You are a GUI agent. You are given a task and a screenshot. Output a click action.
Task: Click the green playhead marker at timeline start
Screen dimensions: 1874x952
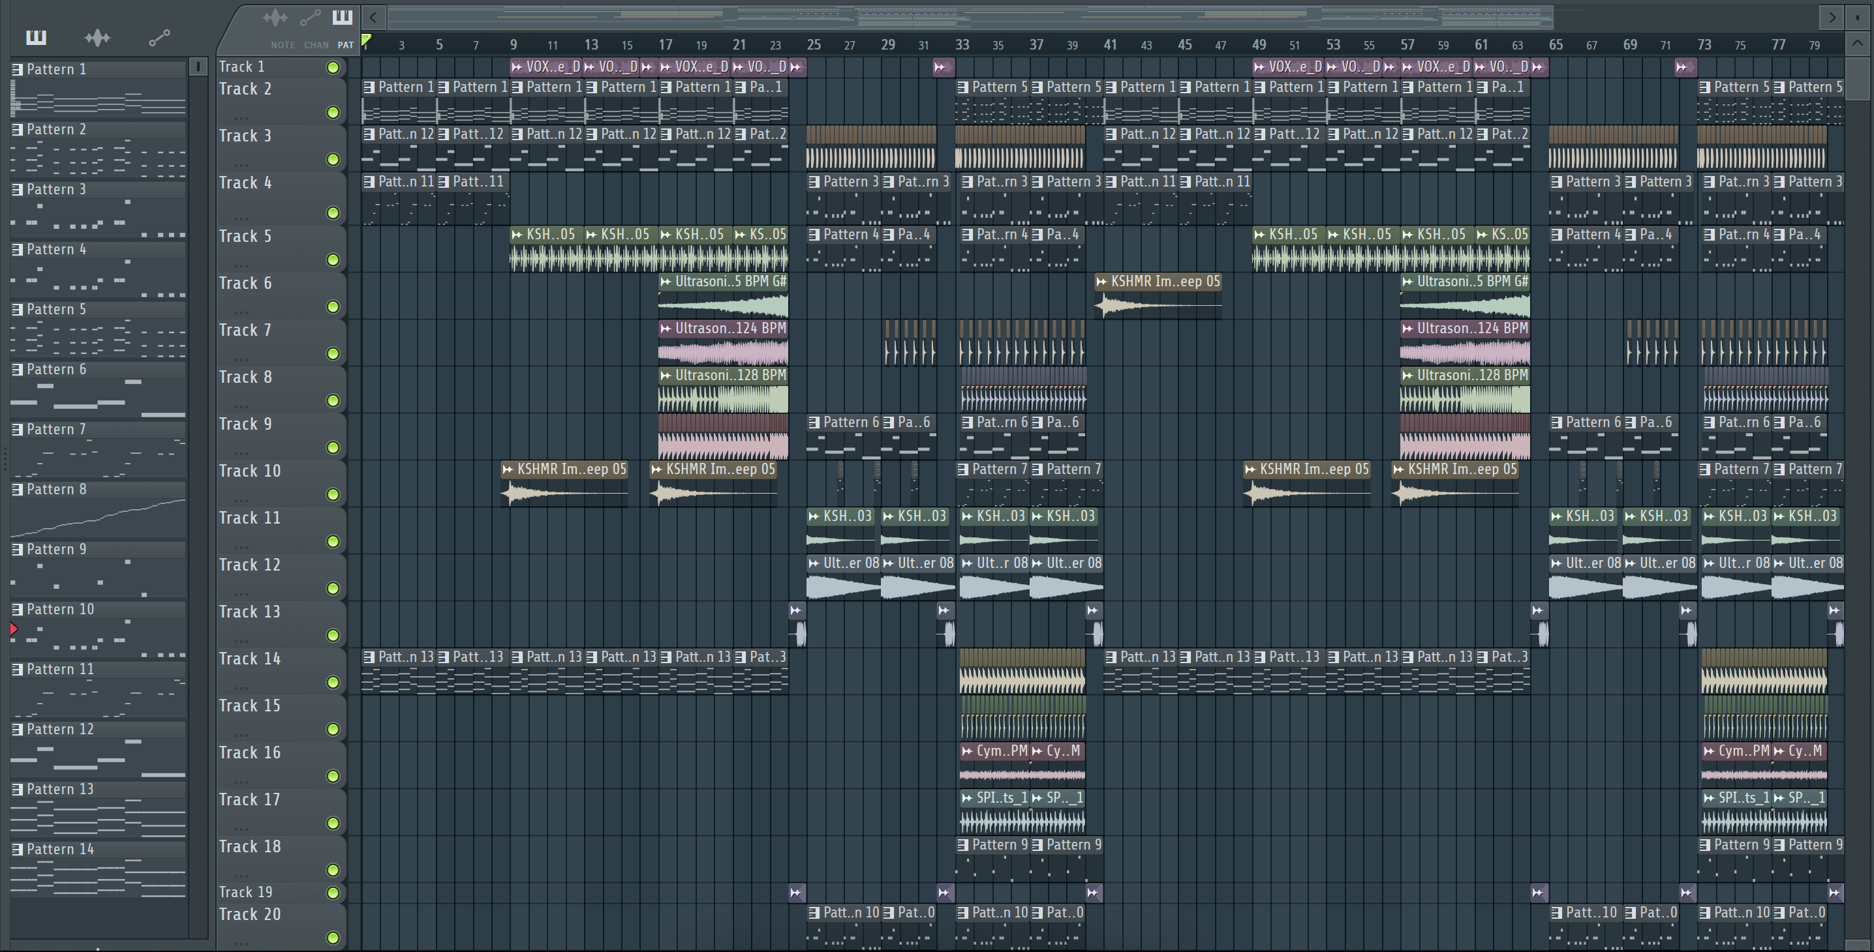click(367, 40)
